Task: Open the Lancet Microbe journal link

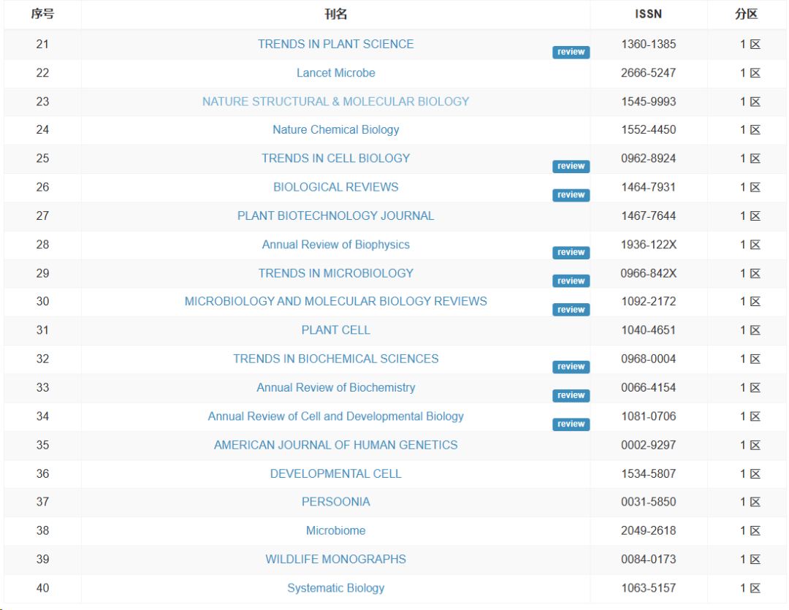Action: [x=335, y=73]
